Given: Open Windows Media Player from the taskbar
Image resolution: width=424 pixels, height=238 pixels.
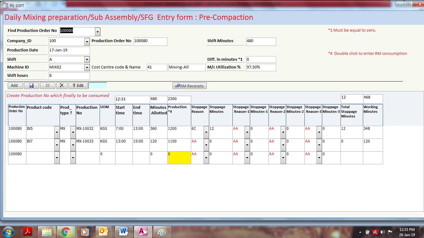Looking at the screenshot, I should pos(84,232).
